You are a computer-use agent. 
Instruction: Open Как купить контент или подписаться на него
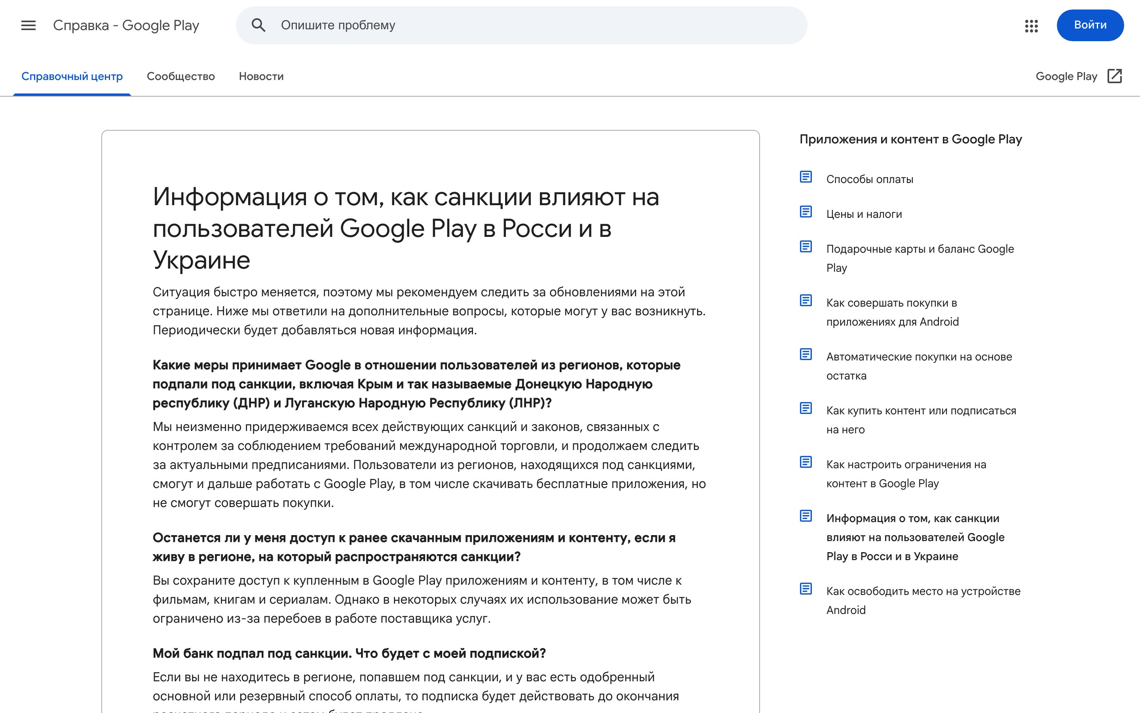coord(921,420)
